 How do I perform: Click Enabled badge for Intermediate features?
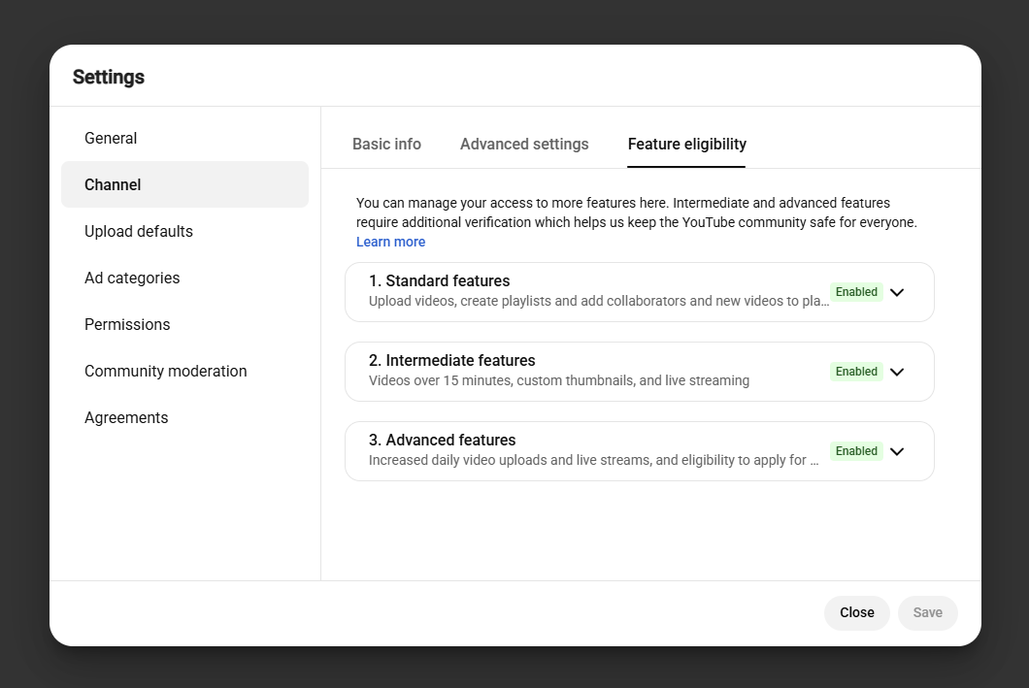[856, 372]
